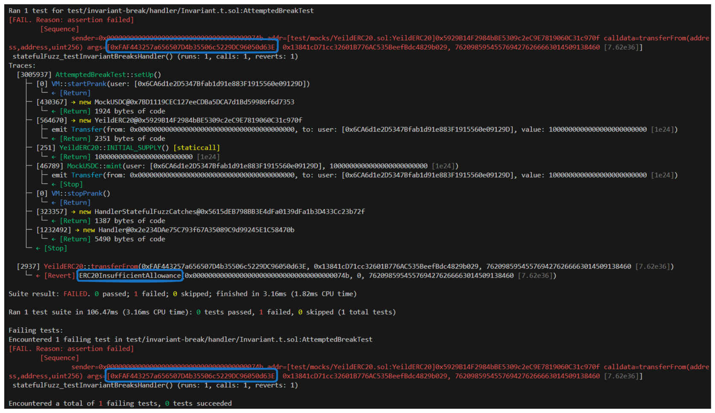This screenshot has width=715, height=413.
Task: Click the new Handler@0x2e234DAe… deployment line
Action: [x=188, y=230]
